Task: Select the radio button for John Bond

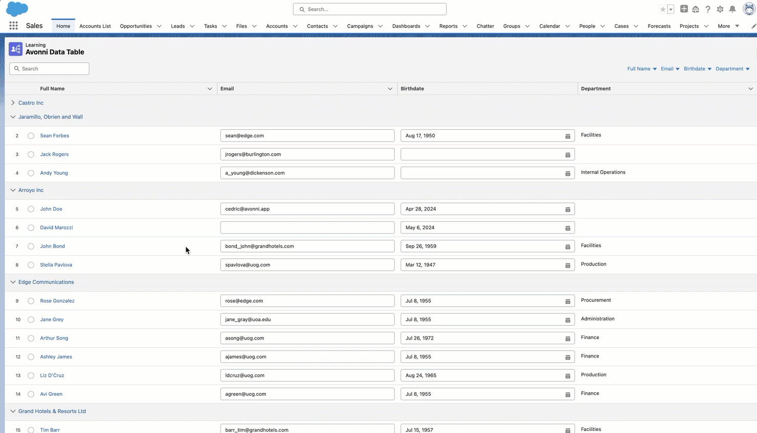Action: tap(31, 247)
